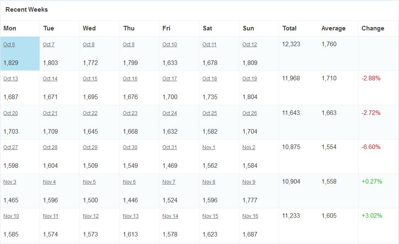Image resolution: width=399 pixels, height=244 pixels.
Task: Open the Oct 19 link
Action: coord(249,79)
